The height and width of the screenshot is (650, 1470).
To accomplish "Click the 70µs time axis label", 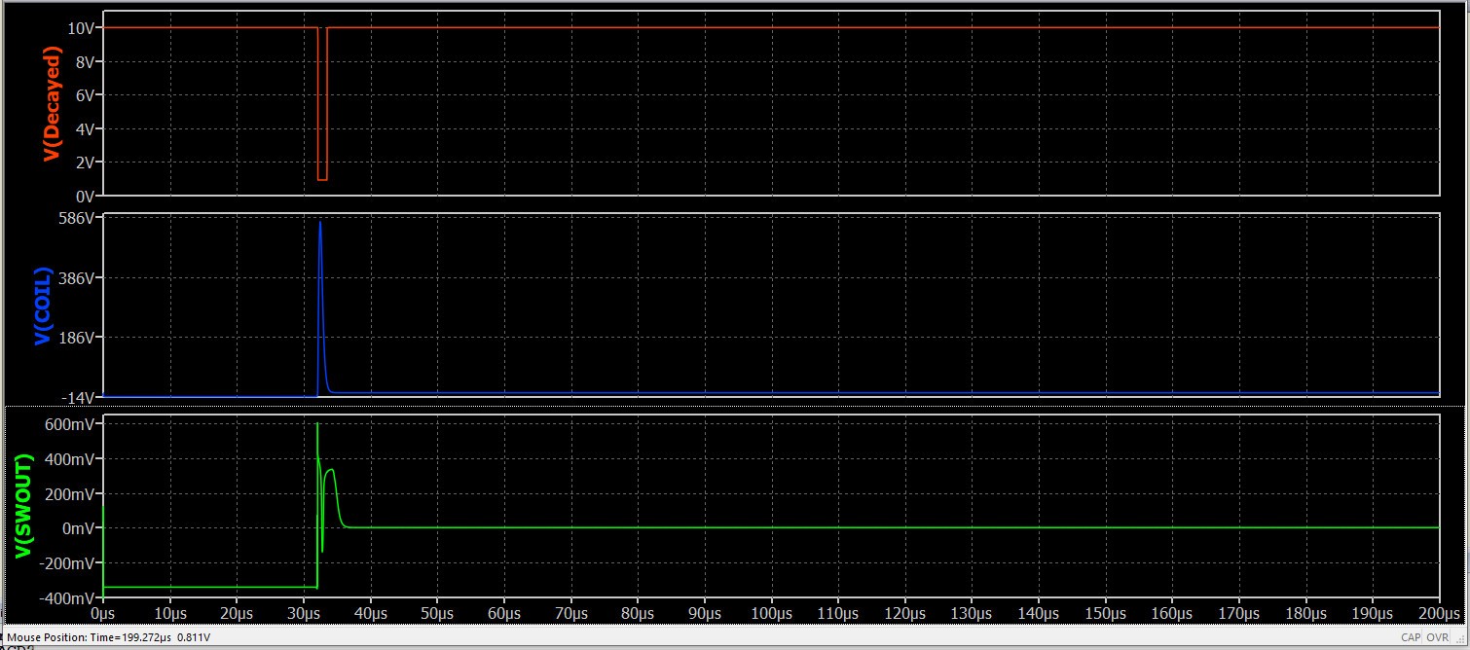I will click(x=570, y=614).
